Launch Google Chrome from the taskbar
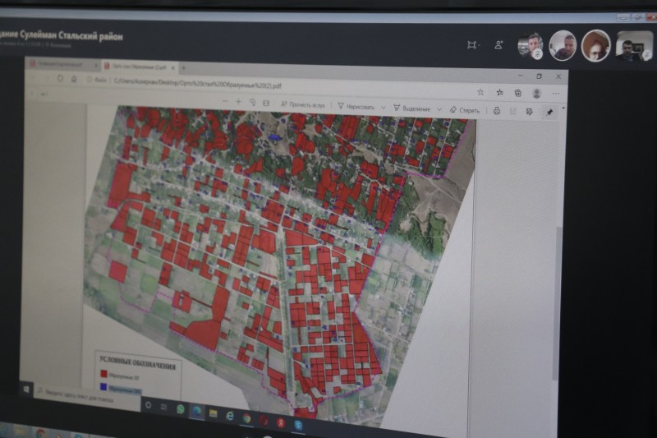The image size is (657, 438). [246, 417]
